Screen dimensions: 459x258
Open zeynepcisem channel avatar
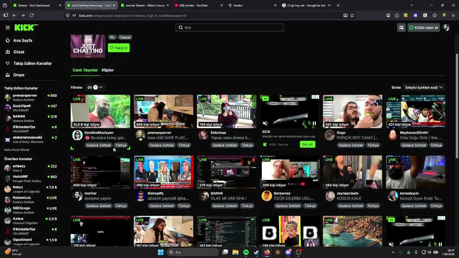330,196
